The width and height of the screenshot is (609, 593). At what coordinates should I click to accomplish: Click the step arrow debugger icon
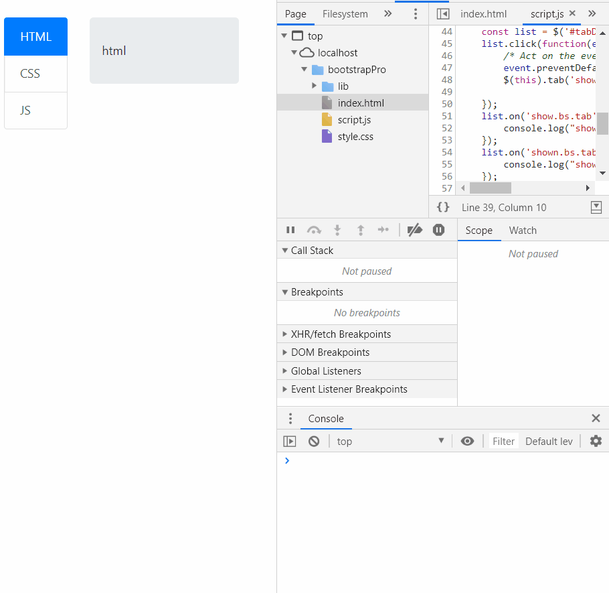click(x=383, y=230)
